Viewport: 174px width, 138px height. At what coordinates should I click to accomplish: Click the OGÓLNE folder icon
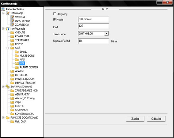pos(12,33)
